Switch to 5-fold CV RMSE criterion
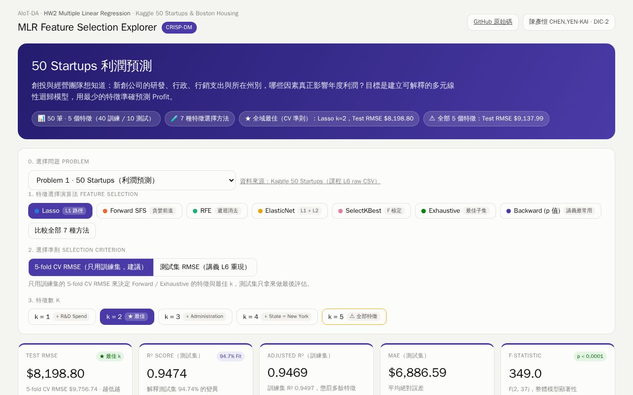 91,267
